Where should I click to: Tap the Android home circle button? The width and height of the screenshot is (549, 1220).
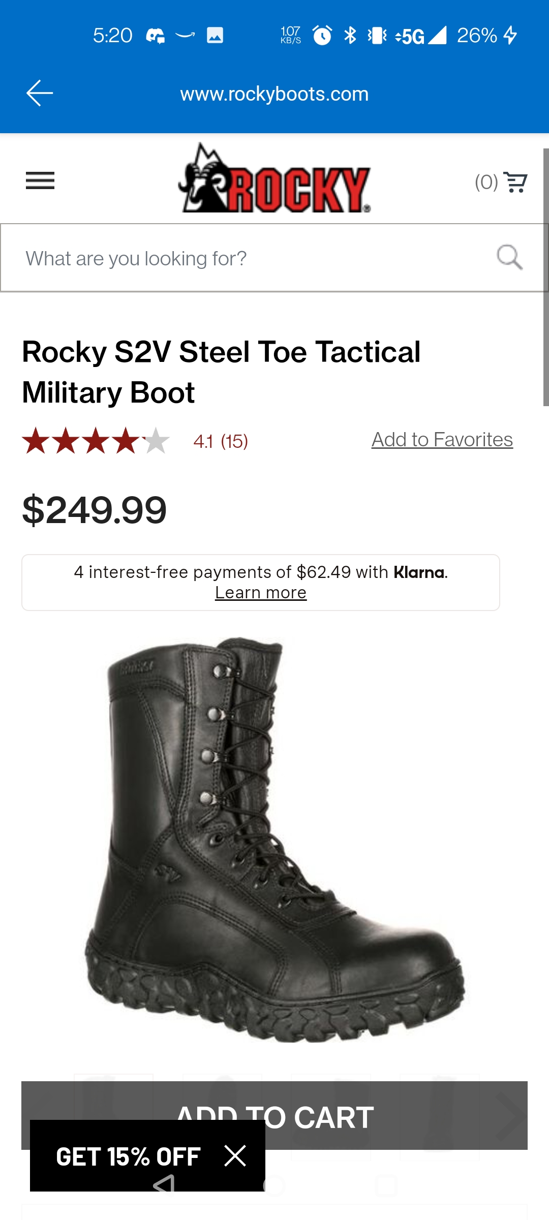274,1185
